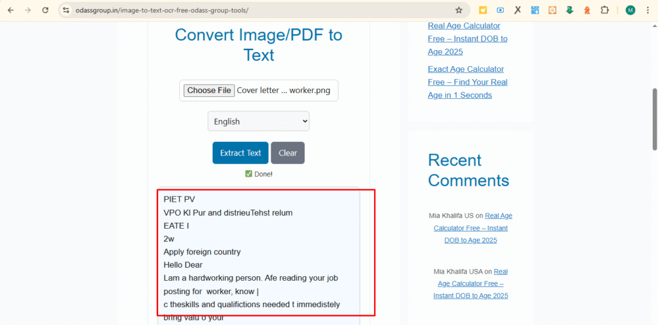Click the 'Hello Dear' text line
Viewport: 658px width, 325px height.
point(183,265)
